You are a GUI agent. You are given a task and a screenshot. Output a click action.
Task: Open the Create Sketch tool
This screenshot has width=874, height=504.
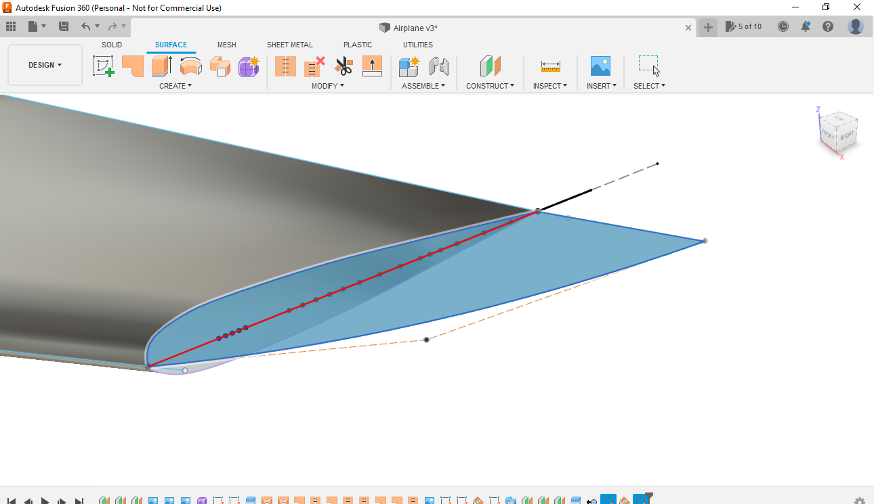point(103,66)
